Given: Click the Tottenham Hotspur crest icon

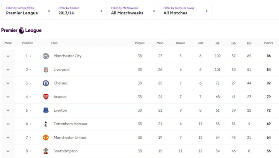Looking at the screenshot, I should click(46, 124).
